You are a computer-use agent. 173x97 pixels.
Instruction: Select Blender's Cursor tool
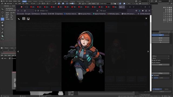point(2,12)
